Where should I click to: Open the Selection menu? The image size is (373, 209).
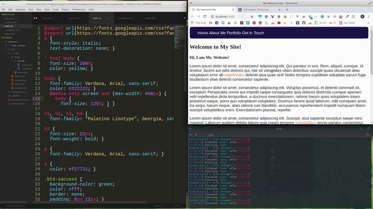click(20, 10)
